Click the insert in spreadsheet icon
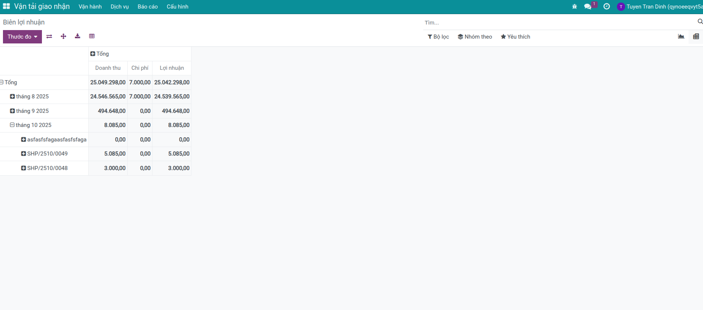The width and height of the screenshot is (703, 310). click(x=92, y=36)
